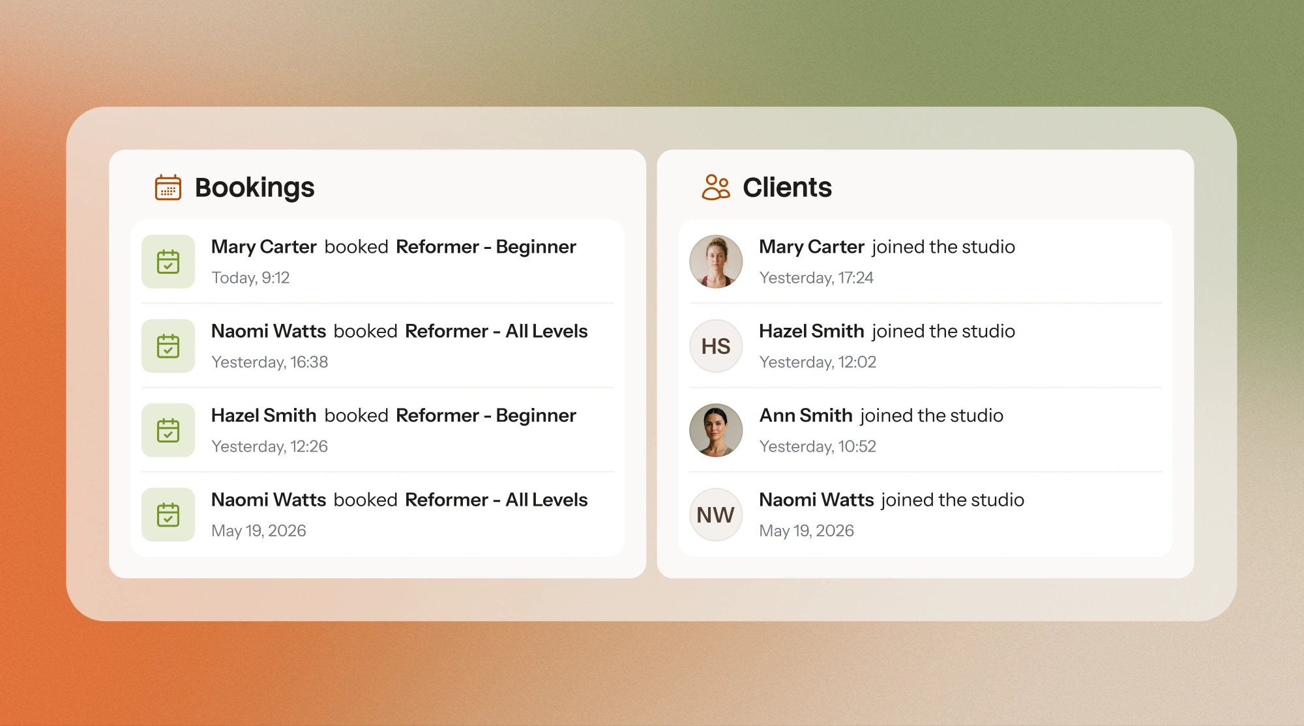Click booking icon for Hazel Smith's booking

click(x=168, y=430)
